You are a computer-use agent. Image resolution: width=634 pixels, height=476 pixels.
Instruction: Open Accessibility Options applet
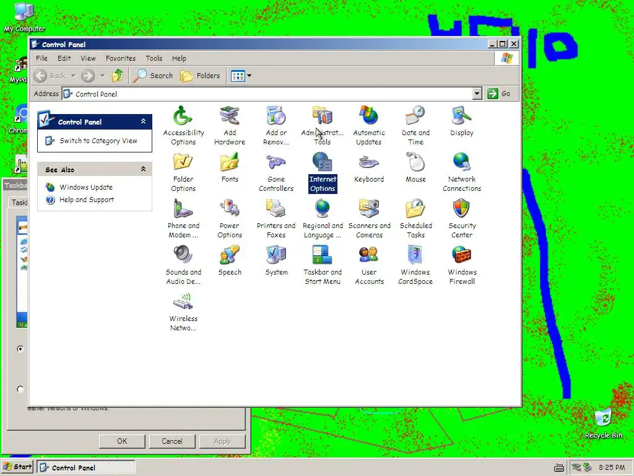pyautogui.click(x=183, y=125)
